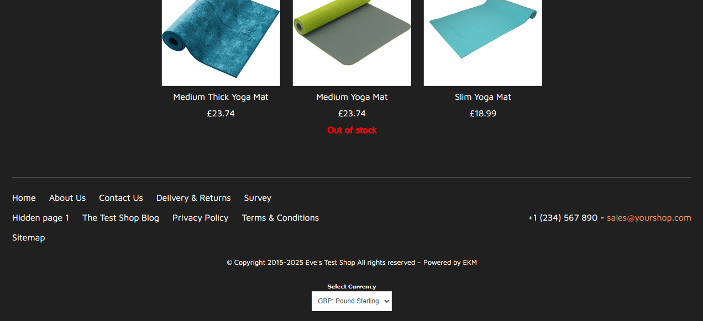Email sales@yourshop.com
Screen dimensions: 703x321
(649, 218)
